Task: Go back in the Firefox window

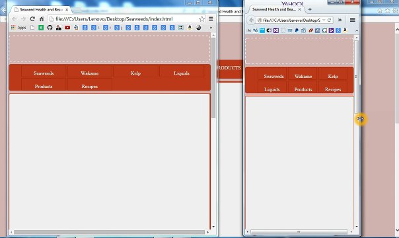Action: click(x=252, y=20)
